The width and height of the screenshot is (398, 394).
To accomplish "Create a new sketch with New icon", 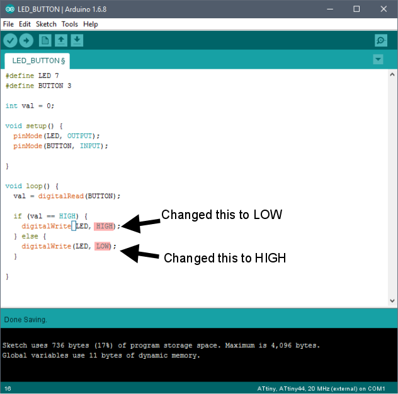I will coord(45,40).
